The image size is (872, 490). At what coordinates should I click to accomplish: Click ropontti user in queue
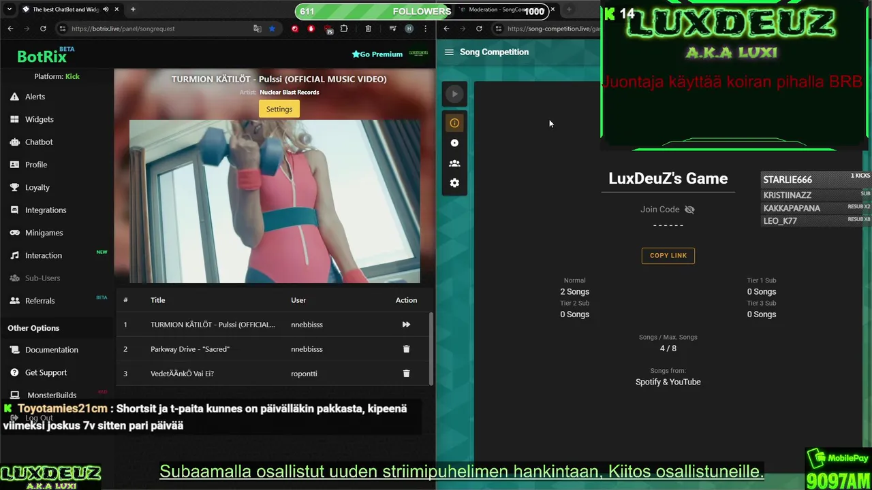coord(304,374)
